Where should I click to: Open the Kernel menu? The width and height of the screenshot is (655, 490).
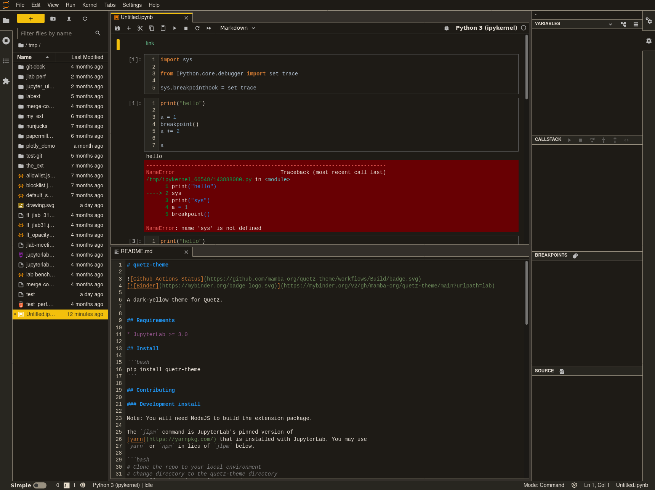[x=90, y=5]
